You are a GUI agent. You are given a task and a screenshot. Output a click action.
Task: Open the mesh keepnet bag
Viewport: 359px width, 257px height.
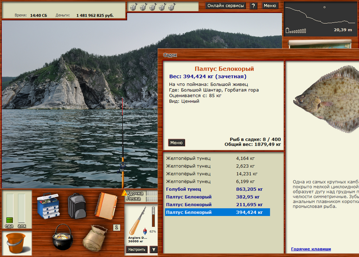point(94,238)
